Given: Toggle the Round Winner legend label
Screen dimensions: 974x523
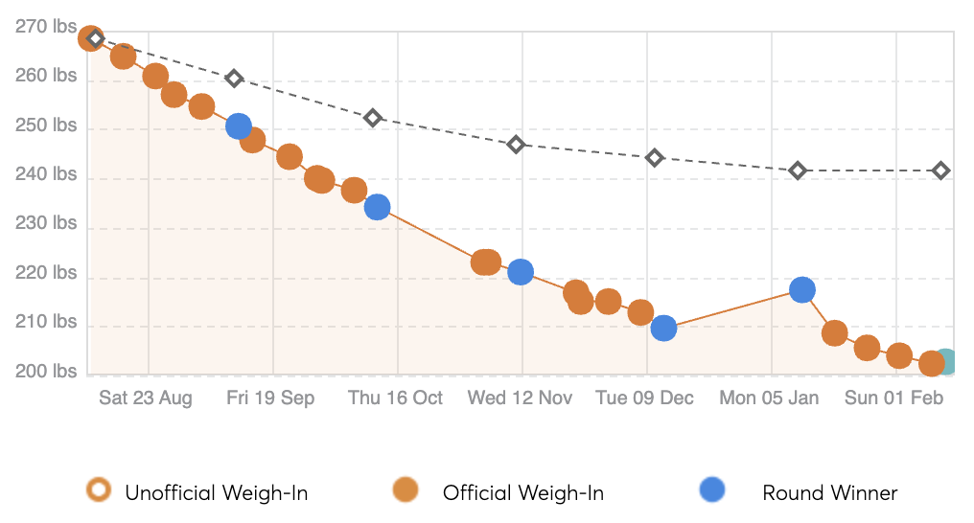Looking at the screenshot, I should (x=829, y=493).
